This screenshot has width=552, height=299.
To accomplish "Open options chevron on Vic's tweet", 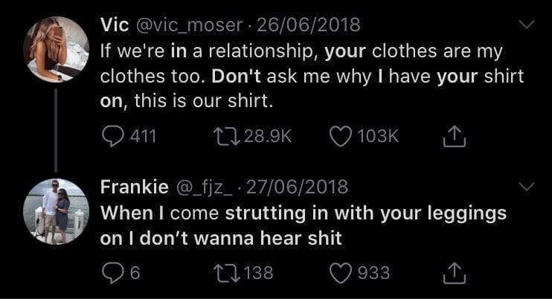I will click(x=527, y=25).
